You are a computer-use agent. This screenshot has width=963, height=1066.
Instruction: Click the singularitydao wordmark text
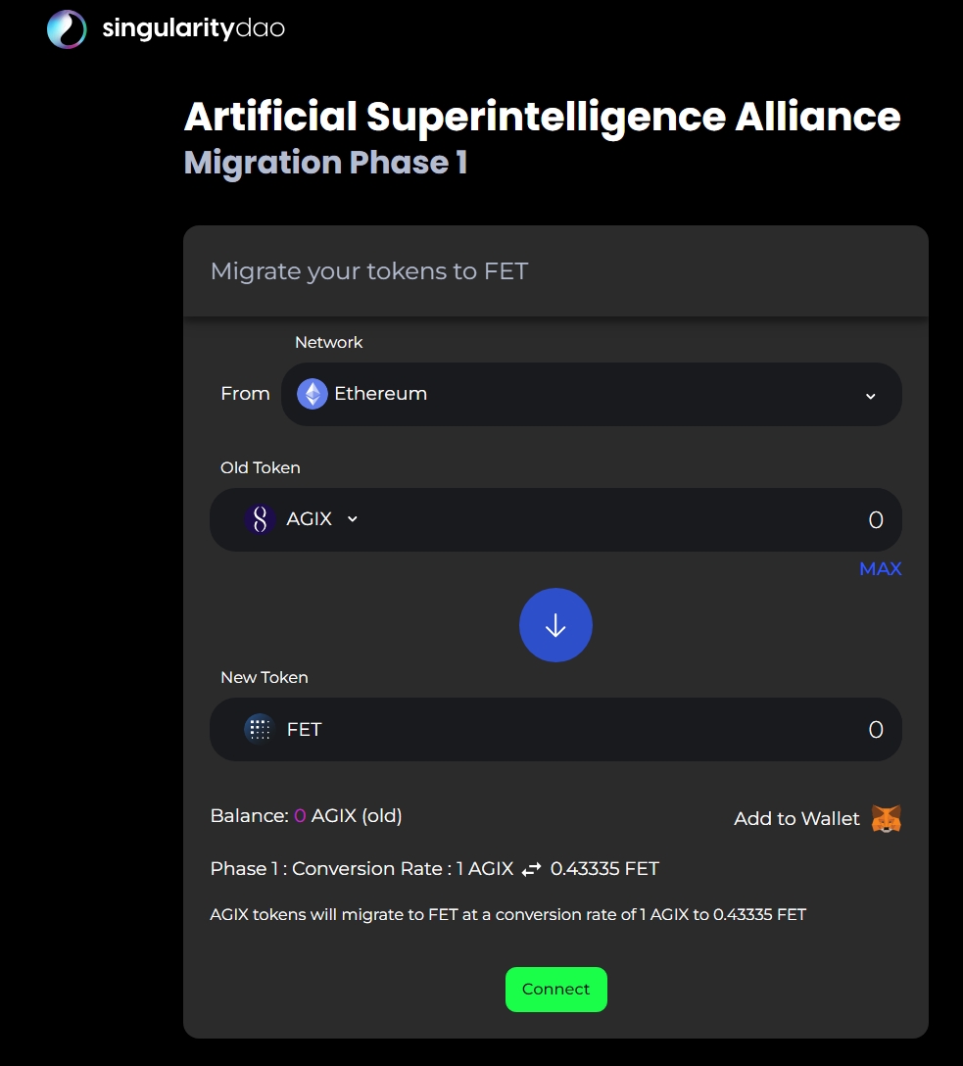(x=193, y=29)
